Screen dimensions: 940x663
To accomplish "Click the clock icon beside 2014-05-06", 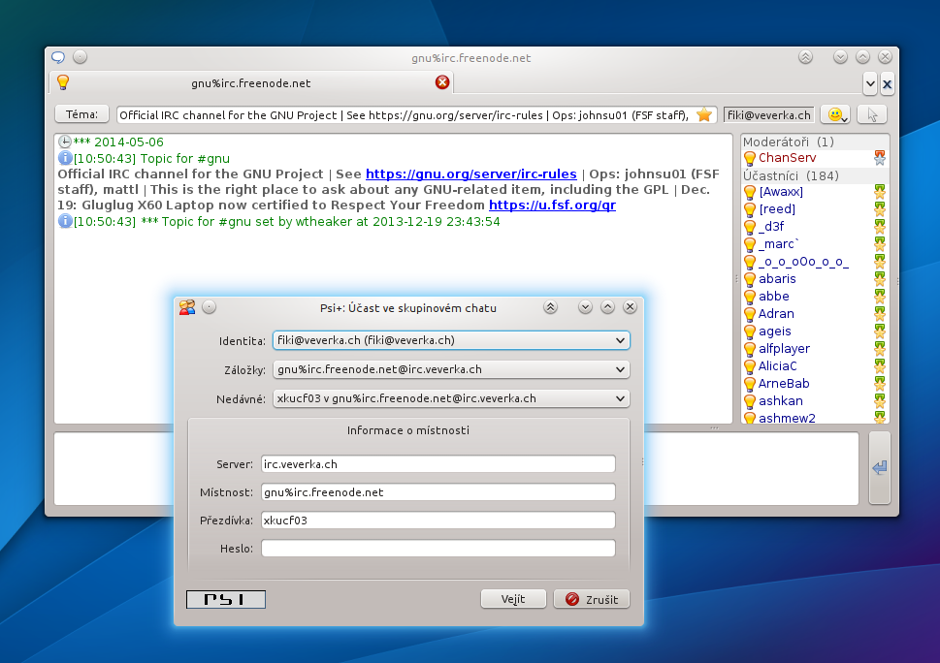I will (x=65, y=142).
